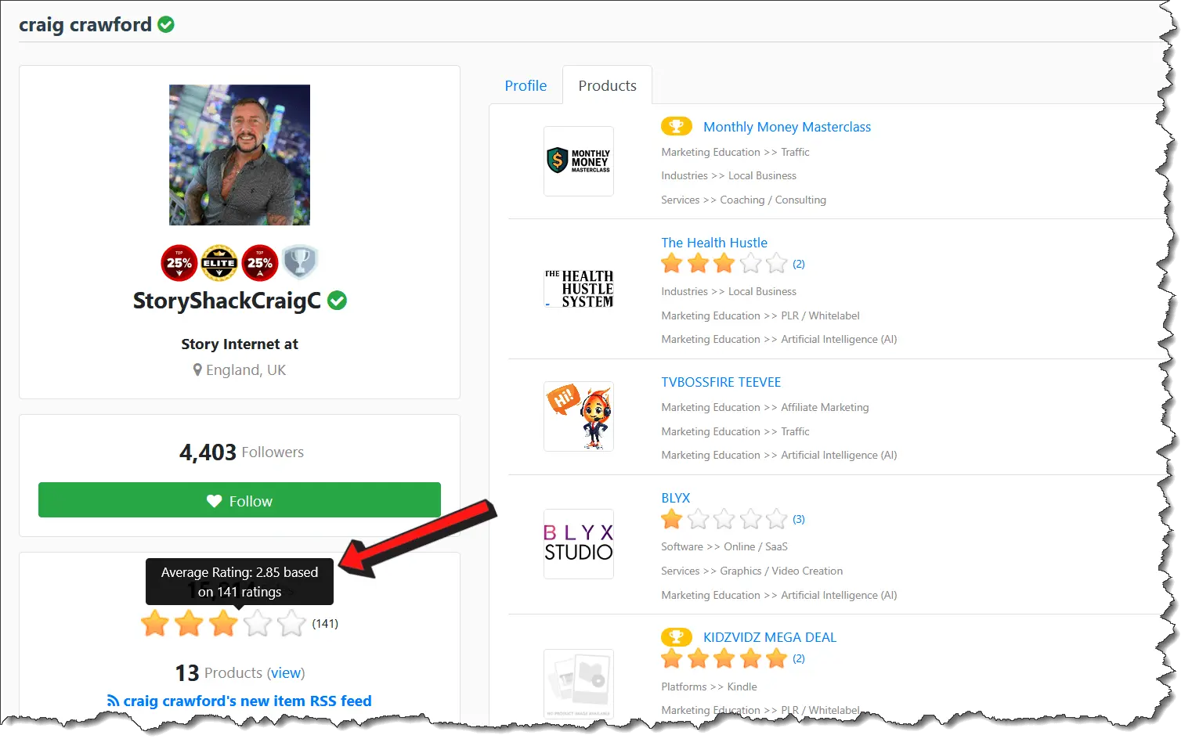Click the location pin icon before England, UK
Viewport: 1192px width, 746px height.
[197, 369]
